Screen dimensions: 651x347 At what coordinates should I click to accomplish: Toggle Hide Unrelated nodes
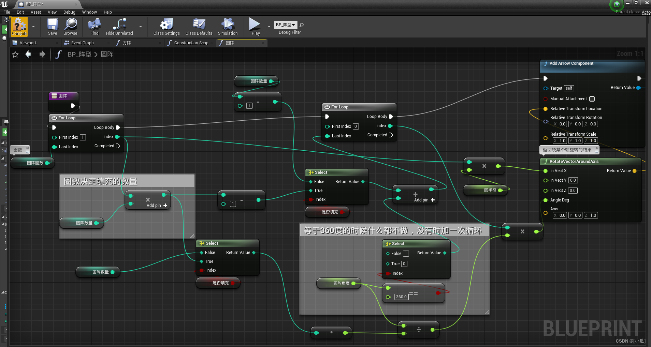pos(119,27)
